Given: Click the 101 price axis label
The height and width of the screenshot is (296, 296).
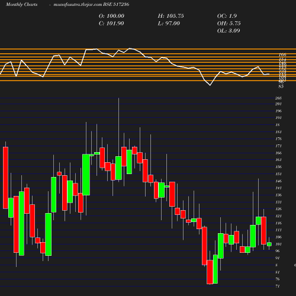Looking at the screenshot, I should click(278, 244).
